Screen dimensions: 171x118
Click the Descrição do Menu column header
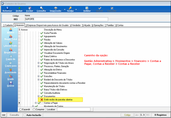click(x=53, y=30)
